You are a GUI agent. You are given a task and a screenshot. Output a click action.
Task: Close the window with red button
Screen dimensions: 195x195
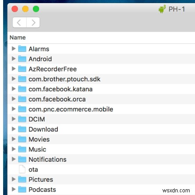[15, 9]
